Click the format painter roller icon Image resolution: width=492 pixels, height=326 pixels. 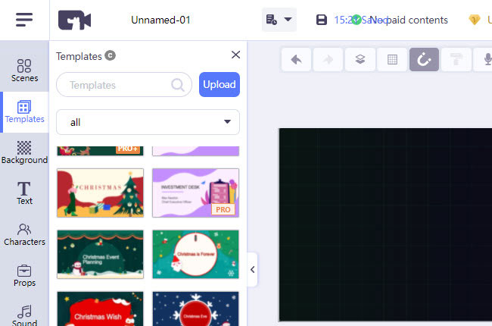[456, 60]
